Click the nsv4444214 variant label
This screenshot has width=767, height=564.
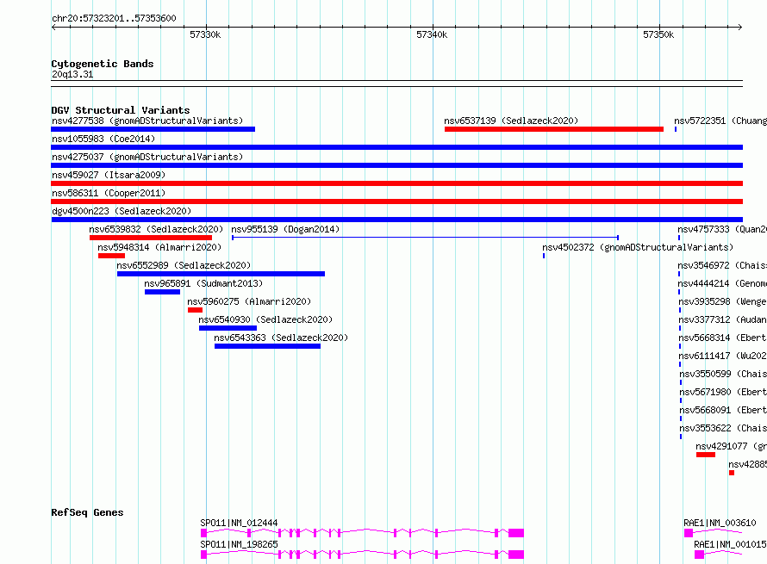pos(722,283)
